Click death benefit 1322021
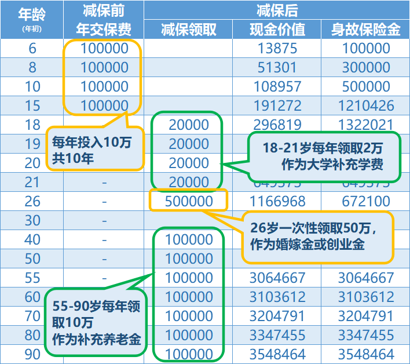The height and width of the screenshot is (364, 410). (x=366, y=125)
